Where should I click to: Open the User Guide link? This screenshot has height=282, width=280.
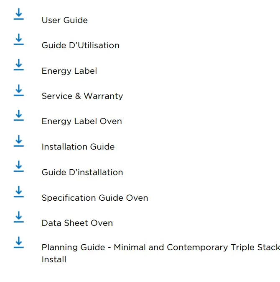64,20
